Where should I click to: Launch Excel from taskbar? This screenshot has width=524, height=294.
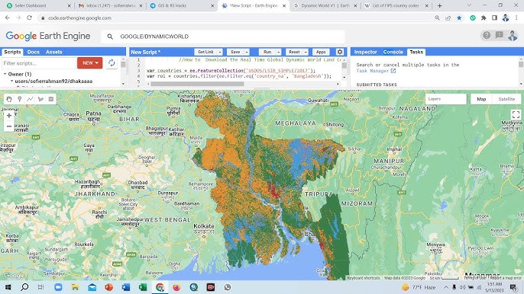[143, 287]
